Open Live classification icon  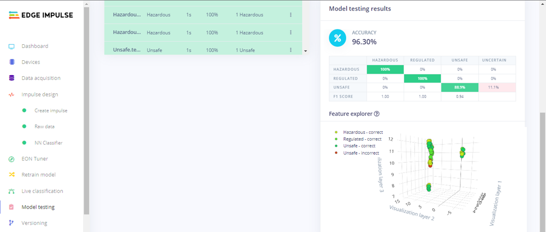click(11, 191)
